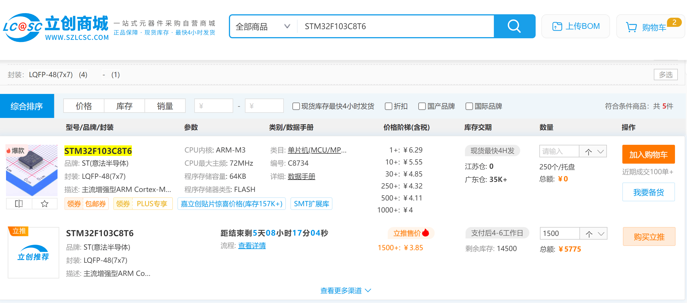Toggle the 国产品牌 checkbox
Screen dimensions: 687x303
pos(422,106)
